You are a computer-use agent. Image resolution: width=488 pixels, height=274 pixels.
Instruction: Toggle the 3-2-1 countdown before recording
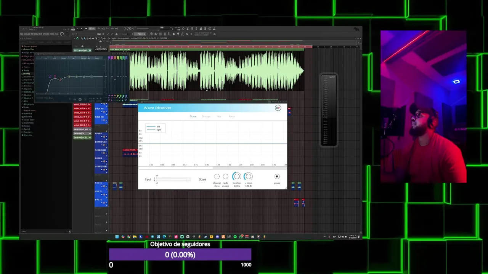coord(108,28)
